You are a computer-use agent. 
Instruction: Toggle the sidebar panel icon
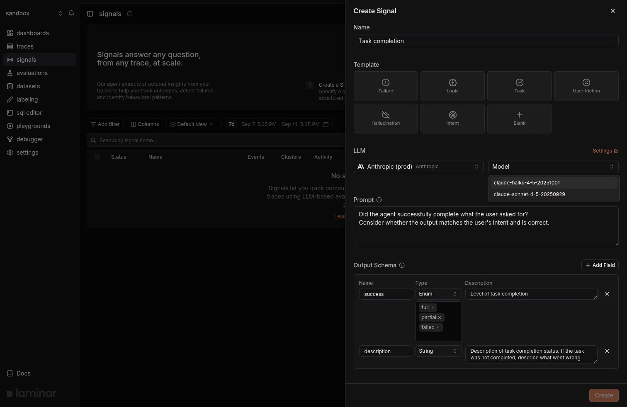[x=90, y=14]
